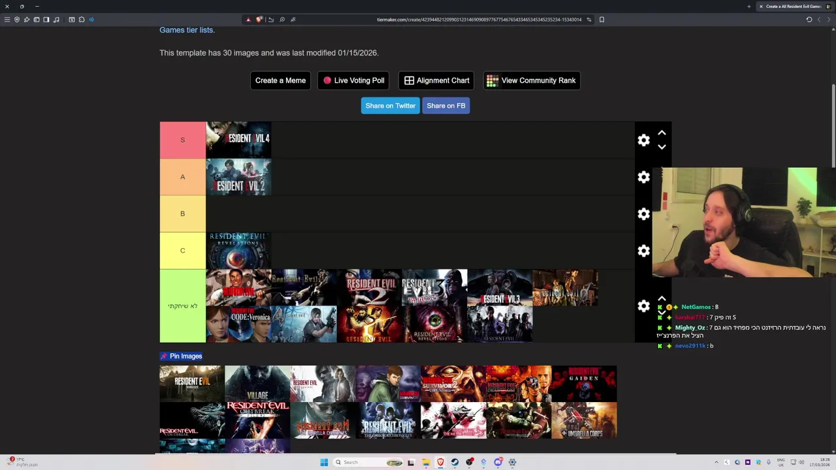Open settings gear for B tier row
836x470 pixels.
point(643,214)
